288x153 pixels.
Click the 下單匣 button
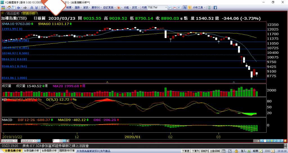185,151
